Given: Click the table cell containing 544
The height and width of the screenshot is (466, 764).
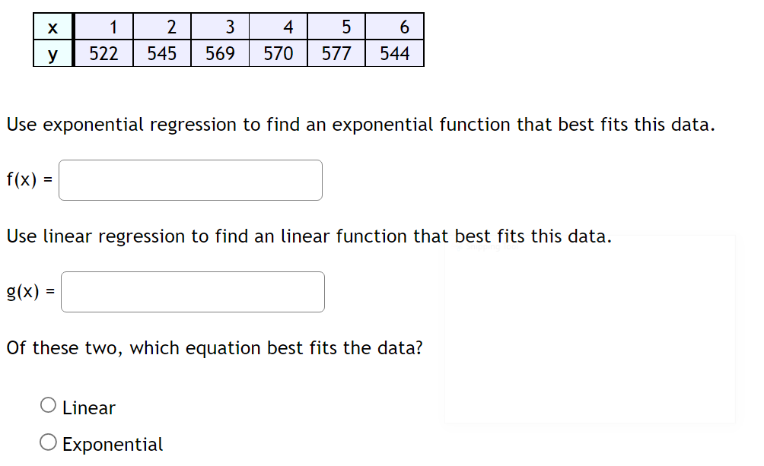Looking at the screenshot, I should coord(394,53).
